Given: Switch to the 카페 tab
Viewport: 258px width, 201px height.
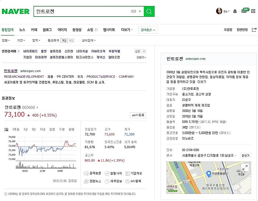Looking at the screenshot, I should [34, 30].
